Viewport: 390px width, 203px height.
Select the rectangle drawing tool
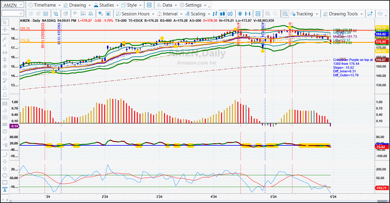[x=5, y=182]
